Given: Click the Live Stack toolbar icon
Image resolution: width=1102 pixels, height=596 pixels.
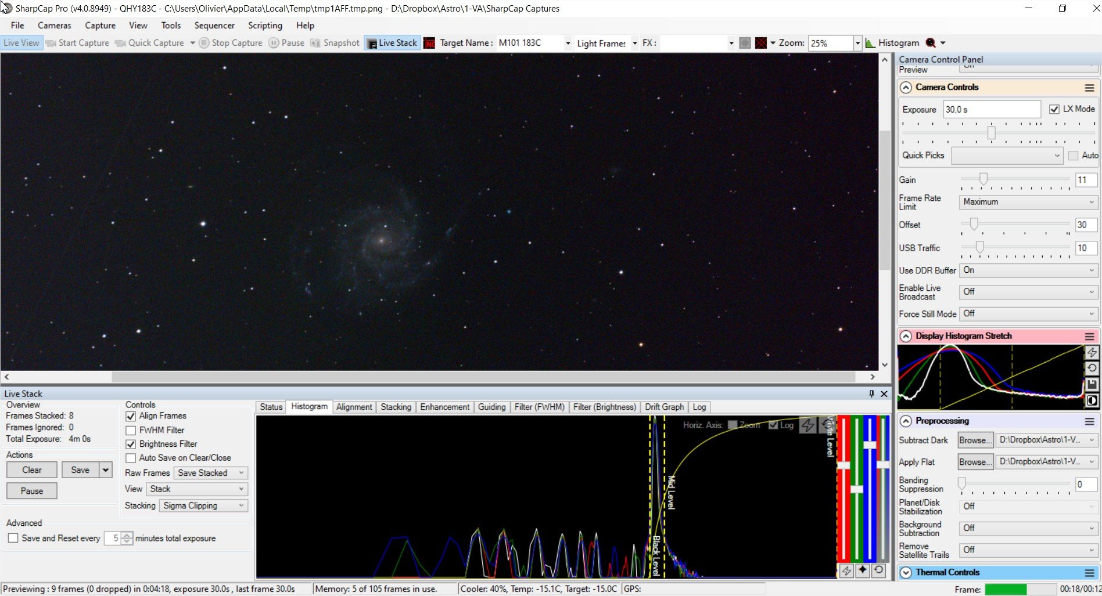Looking at the screenshot, I should click(392, 43).
